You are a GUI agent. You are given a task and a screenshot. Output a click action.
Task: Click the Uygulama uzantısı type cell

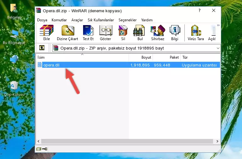click(199, 65)
